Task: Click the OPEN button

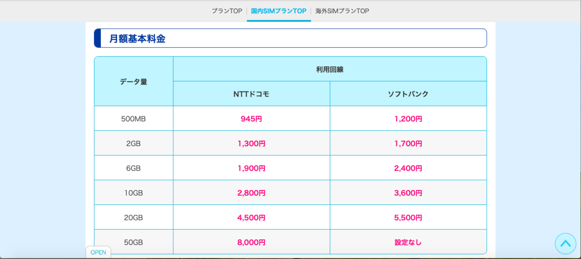Action: [x=98, y=252]
